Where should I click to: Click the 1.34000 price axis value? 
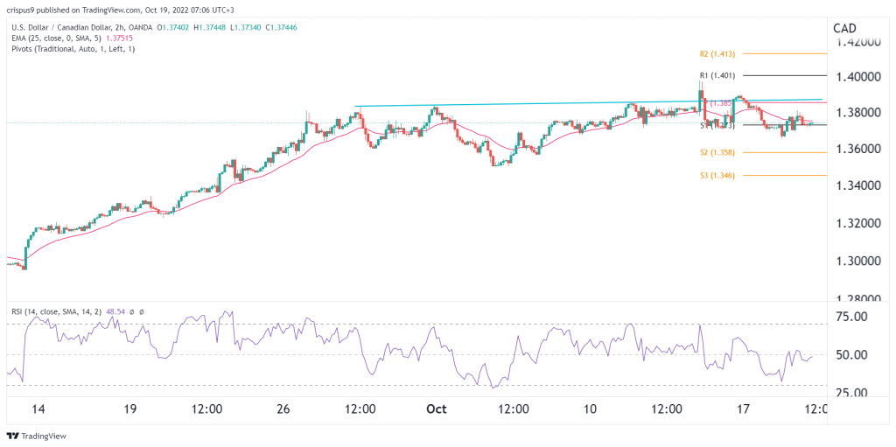[x=859, y=186]
